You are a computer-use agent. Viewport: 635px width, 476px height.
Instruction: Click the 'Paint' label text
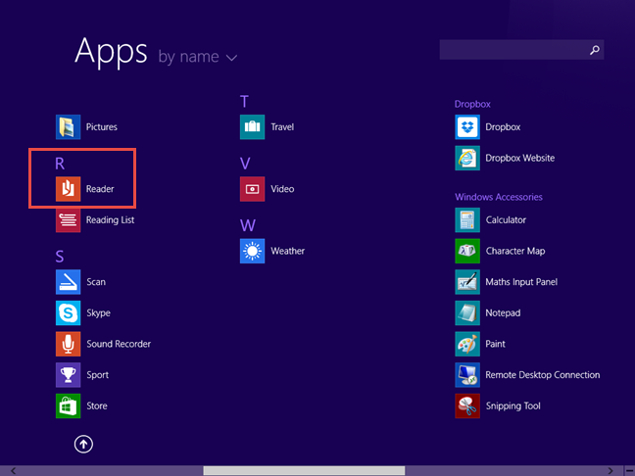pyautogui.click(x=495, y=344)
